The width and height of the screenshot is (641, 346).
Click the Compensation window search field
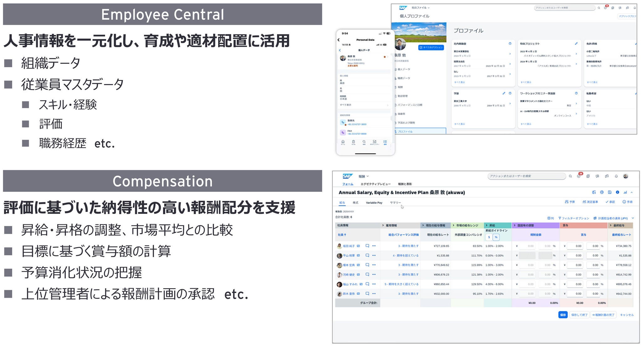click(x=526, y=176)
